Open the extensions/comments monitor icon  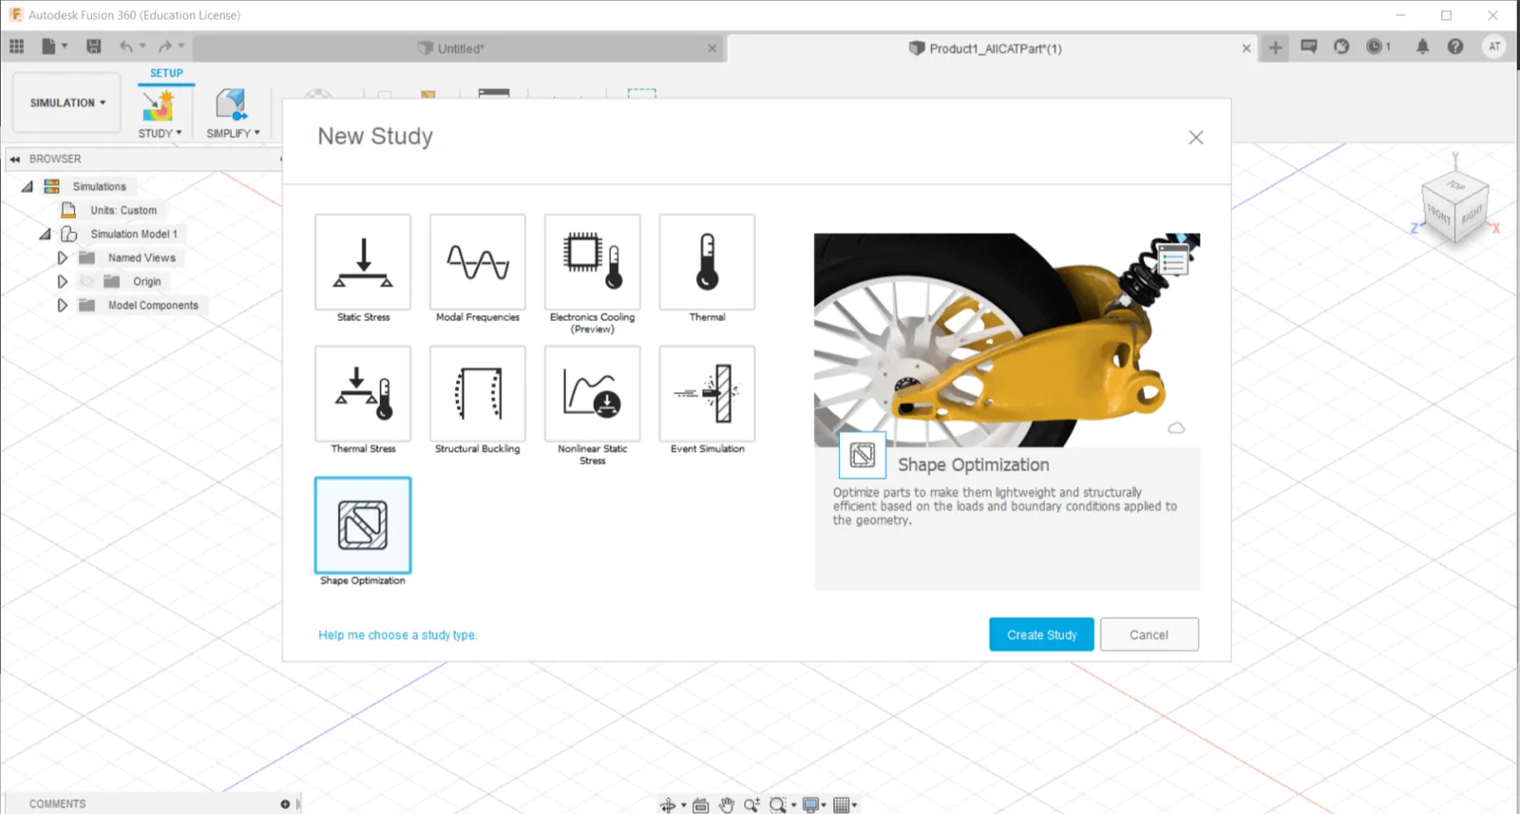1309,47
